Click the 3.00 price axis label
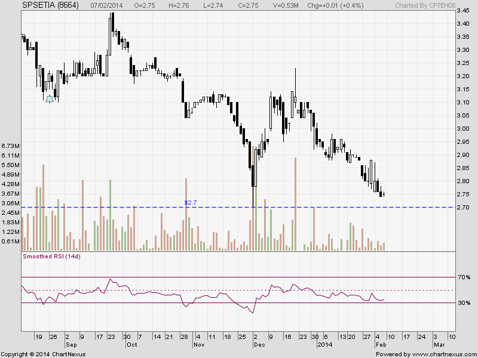The height and width of the screenshot is (358, 478). [462, 128]
